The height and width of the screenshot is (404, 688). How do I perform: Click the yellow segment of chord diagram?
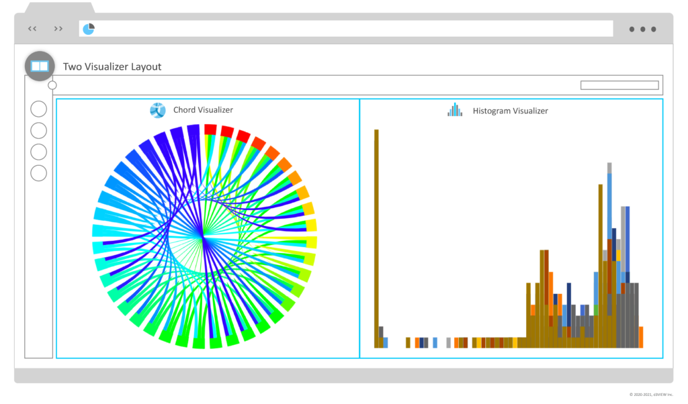coord(311,225)
